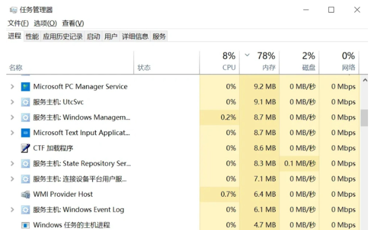Click the 9.2 MB memory value
This screenshot has height=230, width=372.
tap(265, 87)
